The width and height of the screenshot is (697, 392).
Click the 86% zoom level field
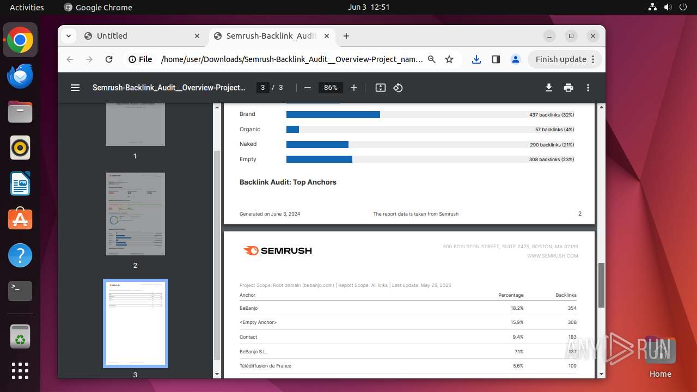coord(331,88)
